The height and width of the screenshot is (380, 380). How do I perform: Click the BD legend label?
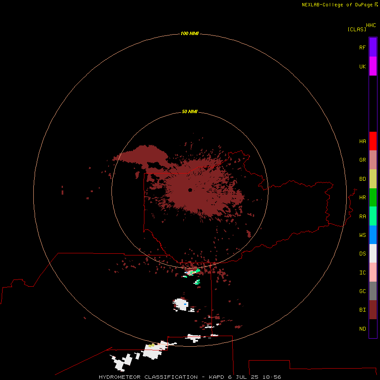click(x=362, y=179)
